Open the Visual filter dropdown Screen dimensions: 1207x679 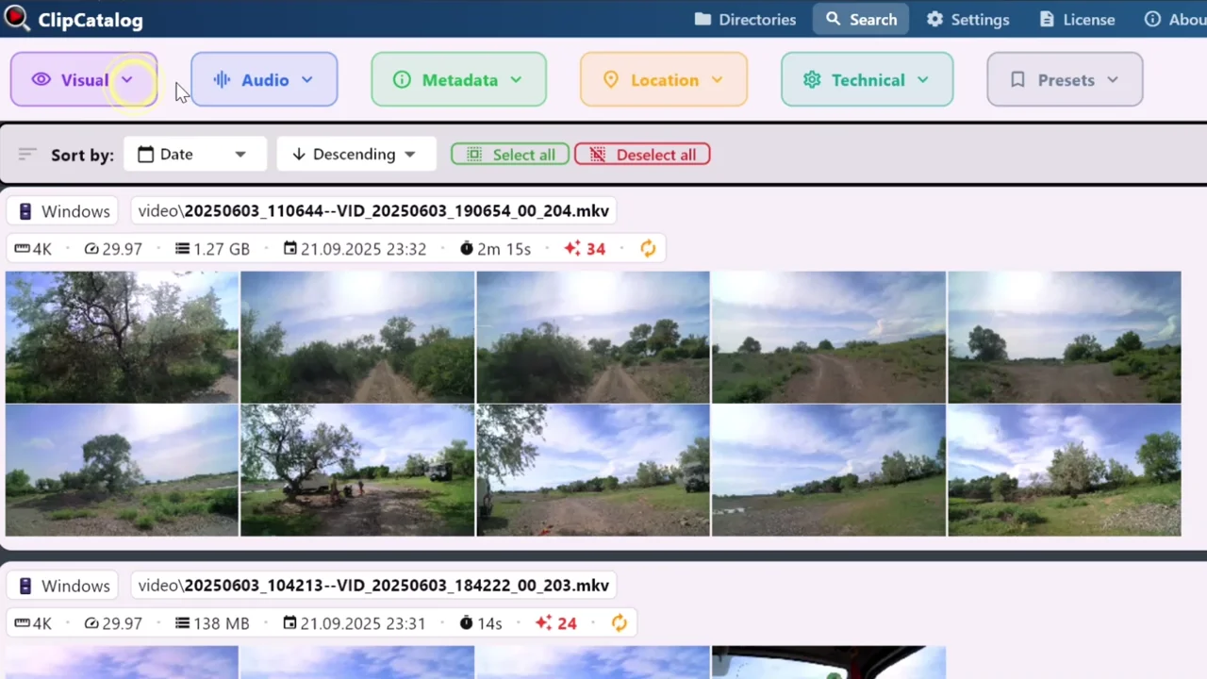pos(83,80)
